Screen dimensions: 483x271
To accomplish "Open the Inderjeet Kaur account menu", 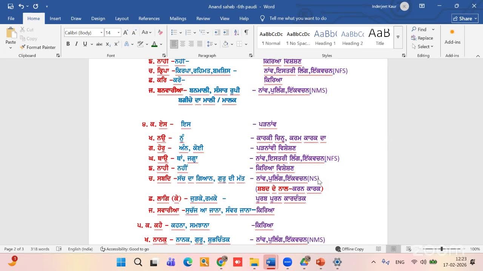I will (390, 6).
